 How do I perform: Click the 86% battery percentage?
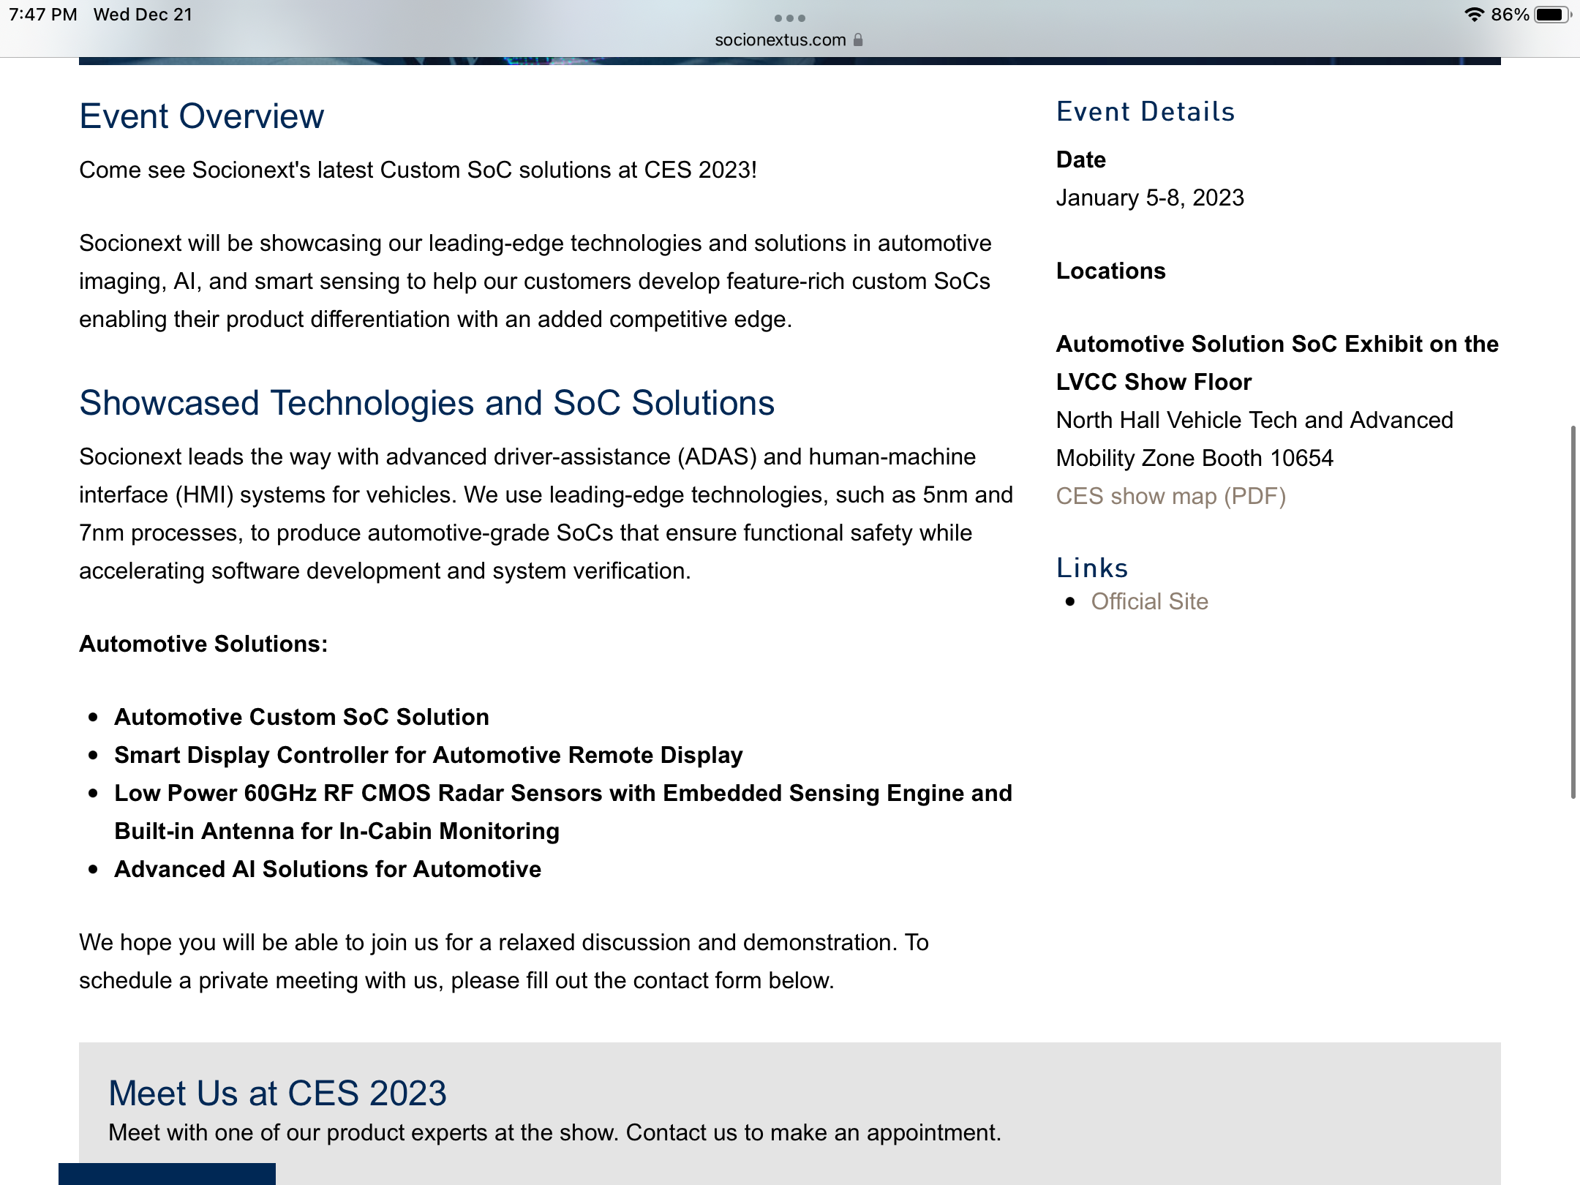click(1510, 15)
